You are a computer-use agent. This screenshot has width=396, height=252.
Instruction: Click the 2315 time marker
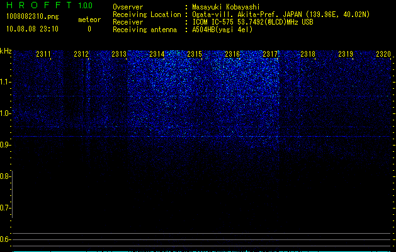(195, 54)
